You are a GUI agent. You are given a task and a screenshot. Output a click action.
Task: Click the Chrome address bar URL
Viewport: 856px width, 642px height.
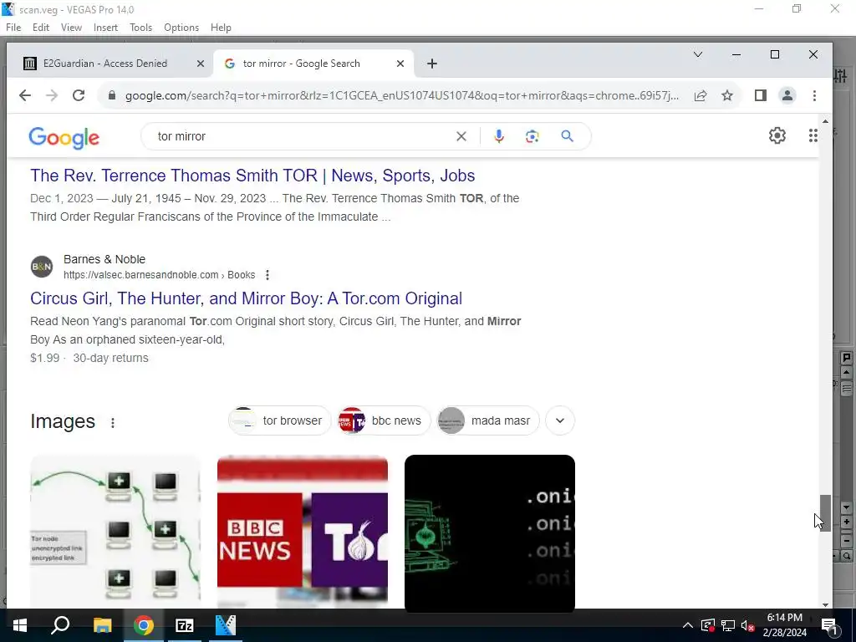(402, 95)
